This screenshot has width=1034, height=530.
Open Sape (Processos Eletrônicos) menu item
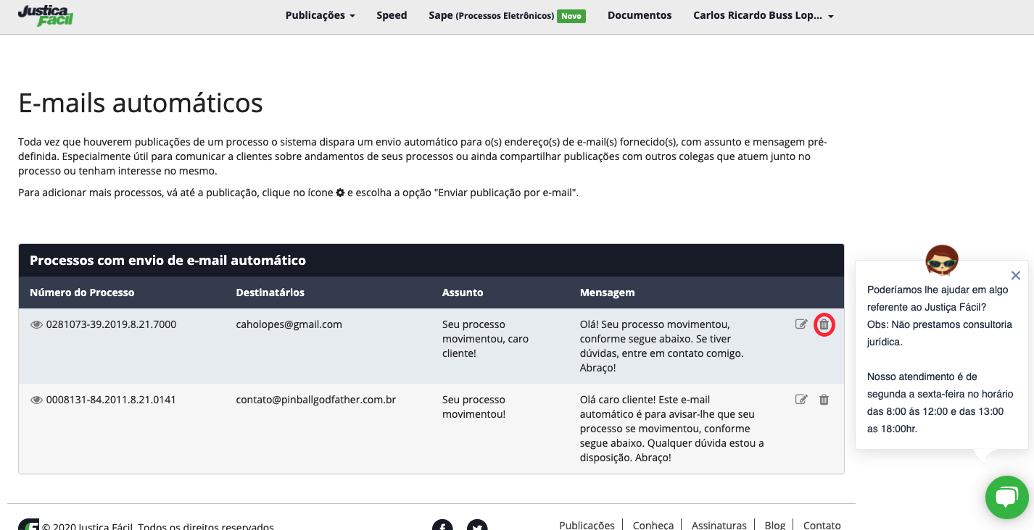click(x=507, y=15)
